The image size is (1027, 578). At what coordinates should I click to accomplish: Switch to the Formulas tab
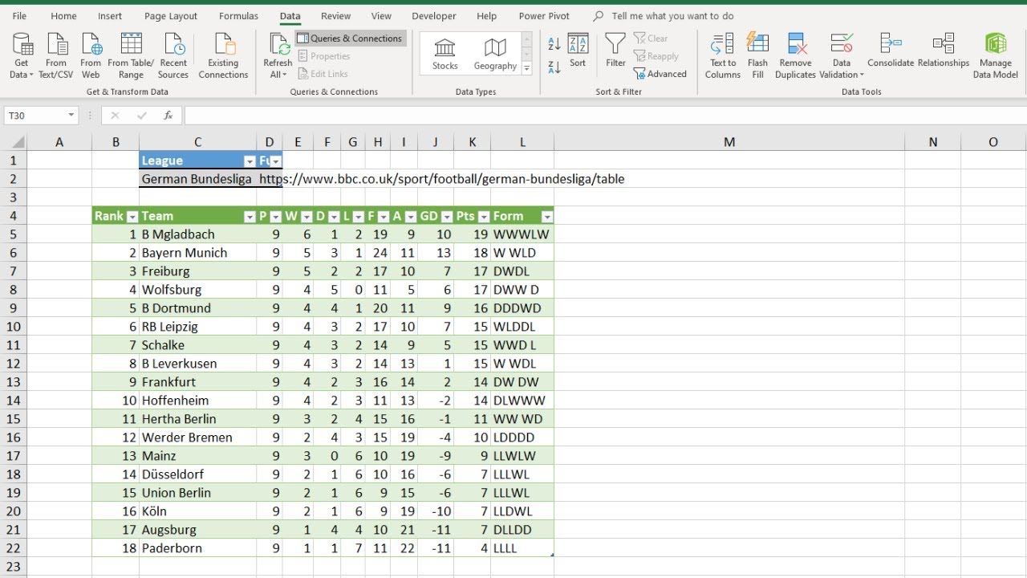[238, 16]
